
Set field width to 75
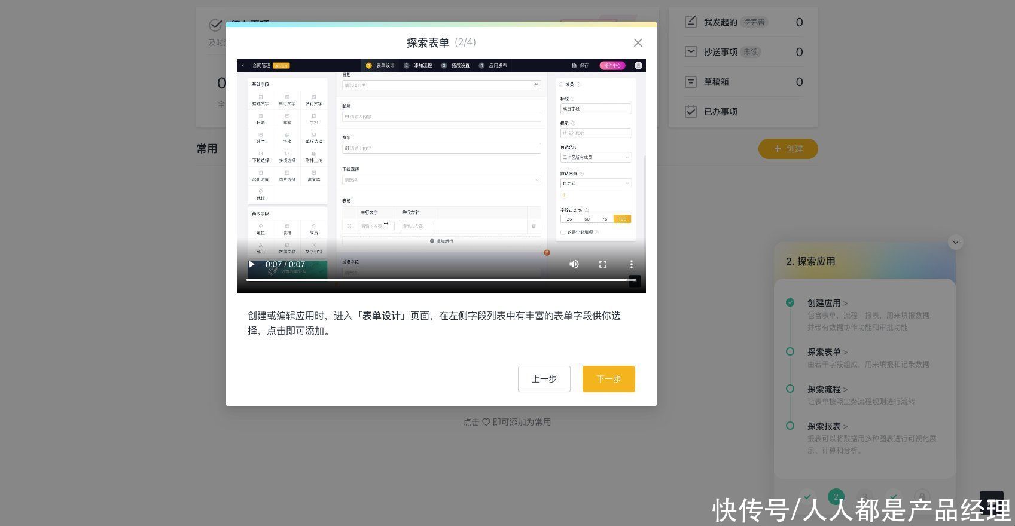pyautogui.click(x=605, y=219)
